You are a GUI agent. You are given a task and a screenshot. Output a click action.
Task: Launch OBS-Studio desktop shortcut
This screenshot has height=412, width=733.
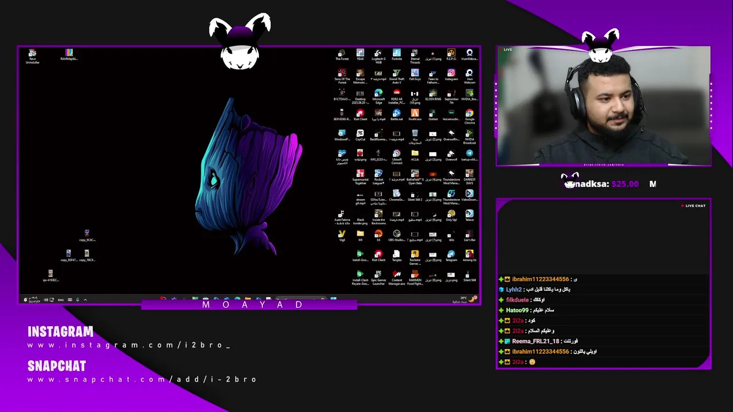(397, 236)
